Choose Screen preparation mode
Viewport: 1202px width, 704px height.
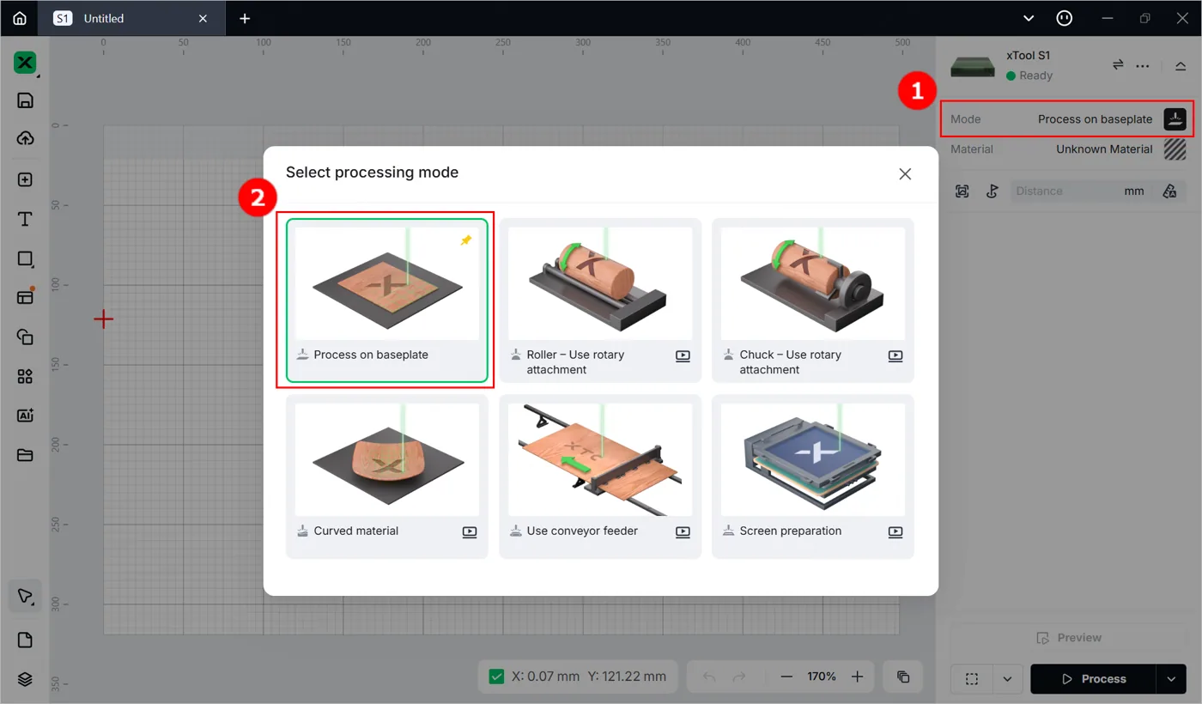[813, 476]
